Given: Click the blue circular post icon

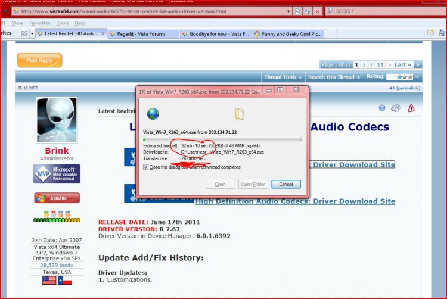Looking at the screenshot, I should point(382,108).
